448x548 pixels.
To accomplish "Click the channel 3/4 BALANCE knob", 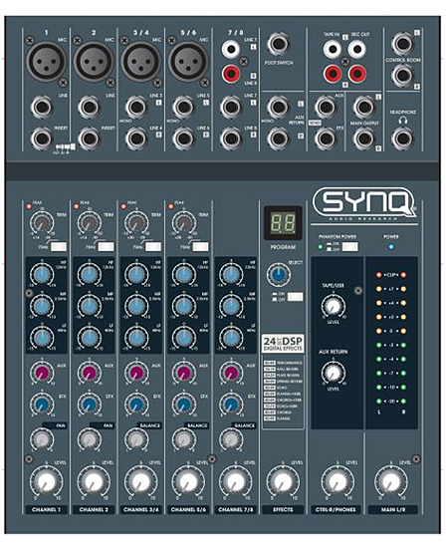I will pos(136,439).
